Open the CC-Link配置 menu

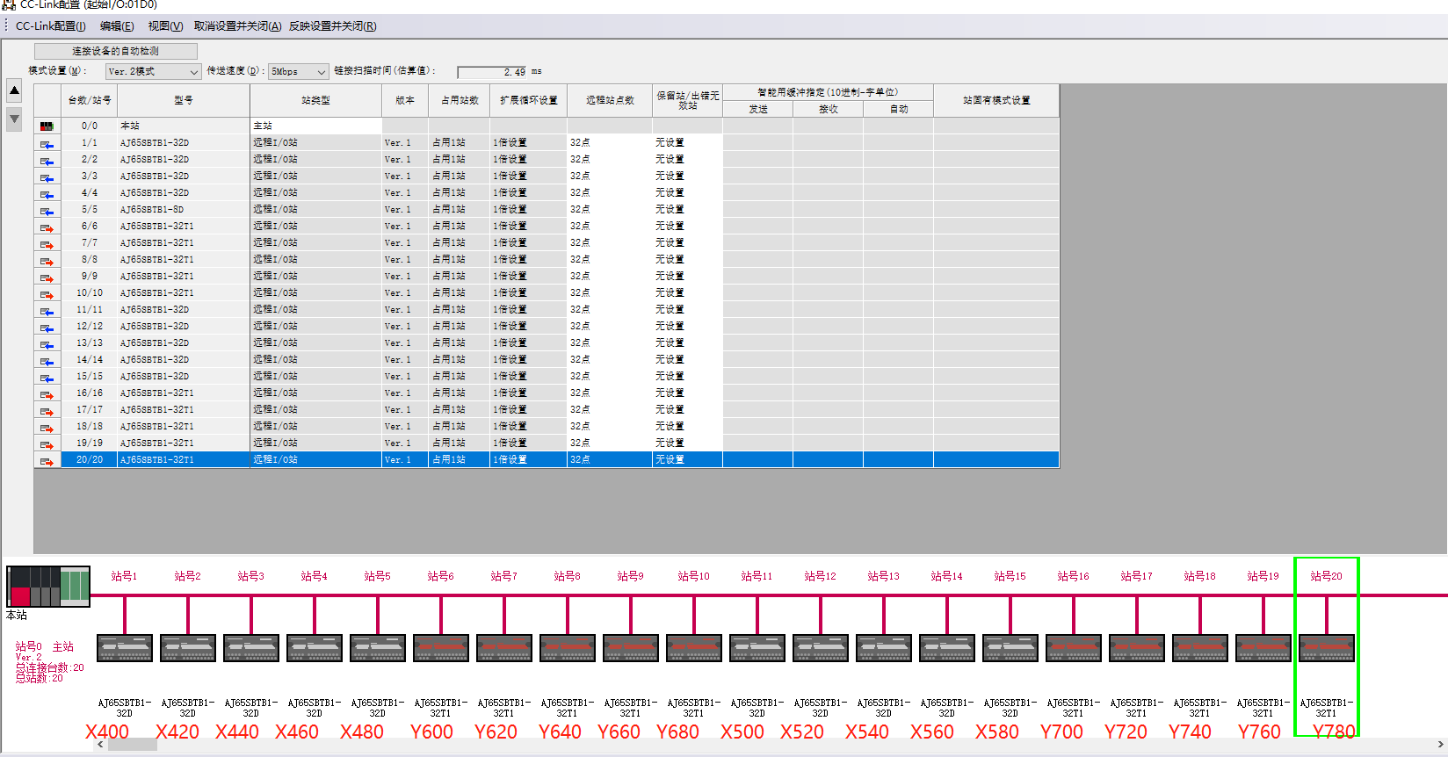(50, 26)
